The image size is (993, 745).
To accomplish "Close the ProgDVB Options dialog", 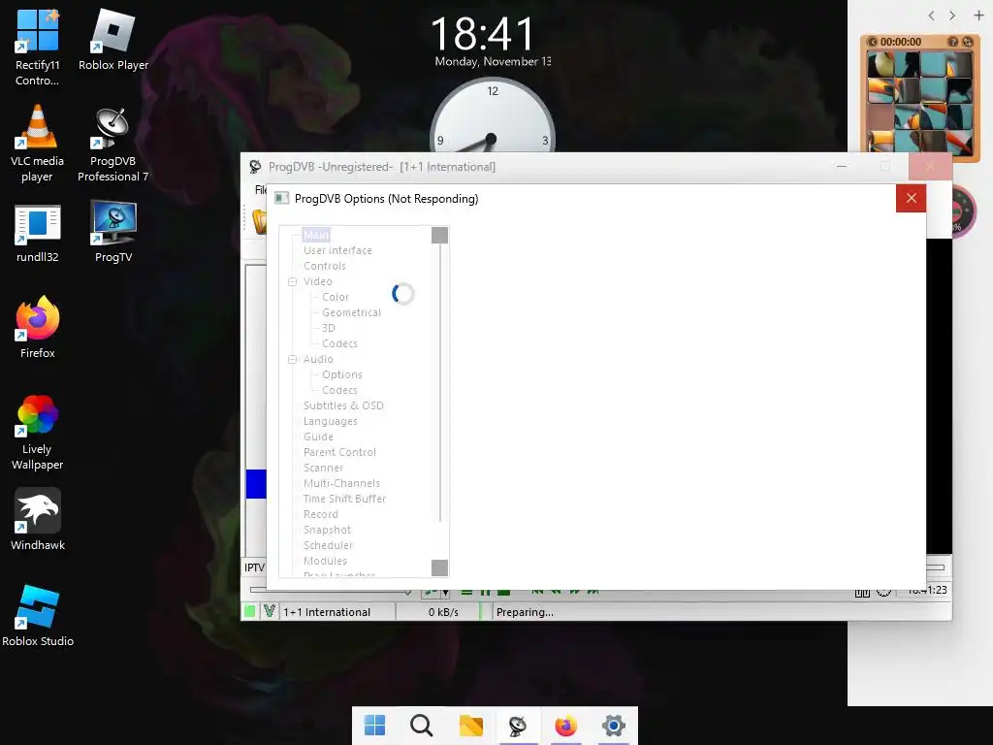I will (912, 198).
